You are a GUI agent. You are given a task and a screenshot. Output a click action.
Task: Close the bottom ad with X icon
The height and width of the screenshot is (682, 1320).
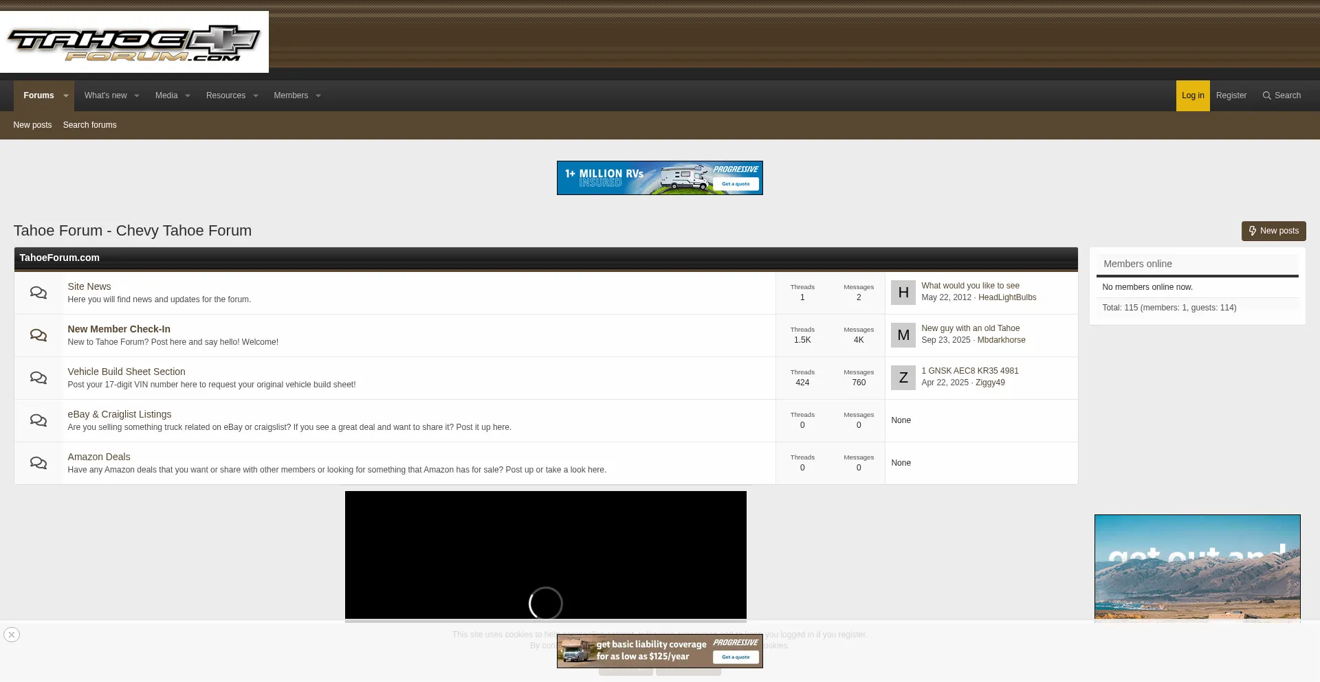(x=12, y=635)
